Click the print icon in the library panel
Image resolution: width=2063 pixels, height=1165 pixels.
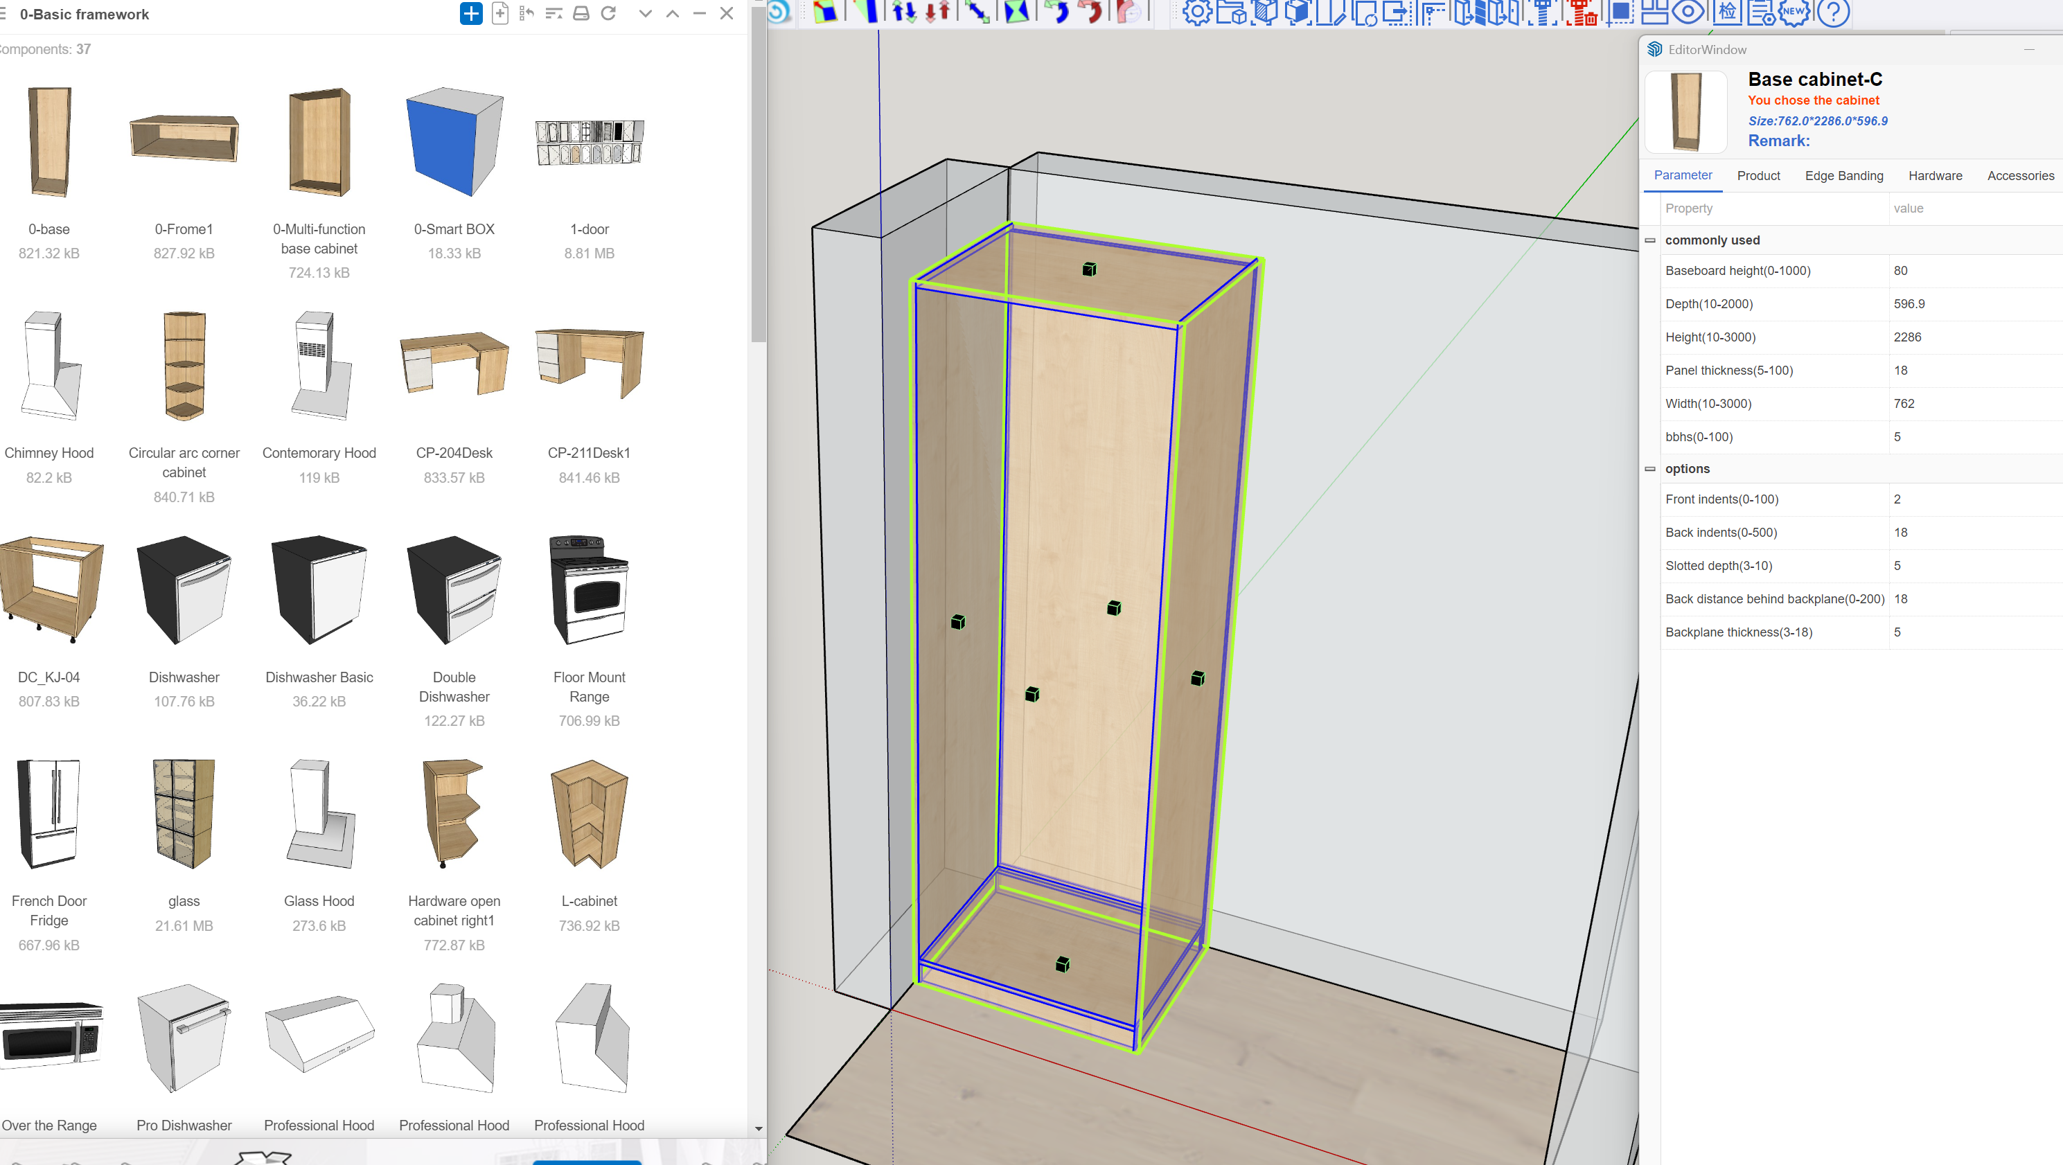[x=581, y=14]
